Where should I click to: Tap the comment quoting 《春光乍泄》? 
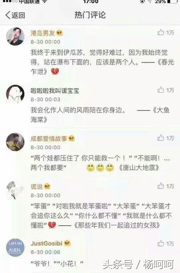(102, 62)
